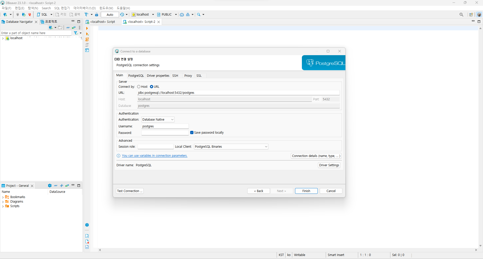The width and height of the screenshot is (483, 259).
Task: Switch to the Driver properties tab
Action: [158, 76]
